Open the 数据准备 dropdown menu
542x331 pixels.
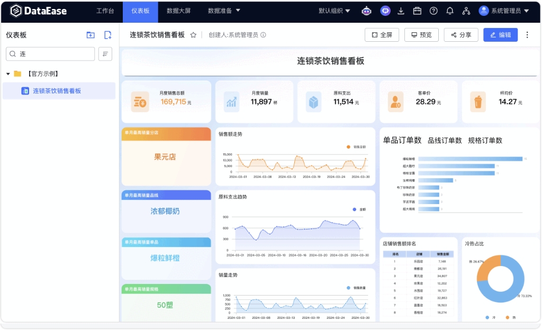pos(224,11)
